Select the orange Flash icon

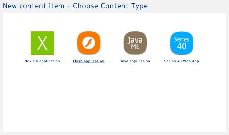(89, 43)
